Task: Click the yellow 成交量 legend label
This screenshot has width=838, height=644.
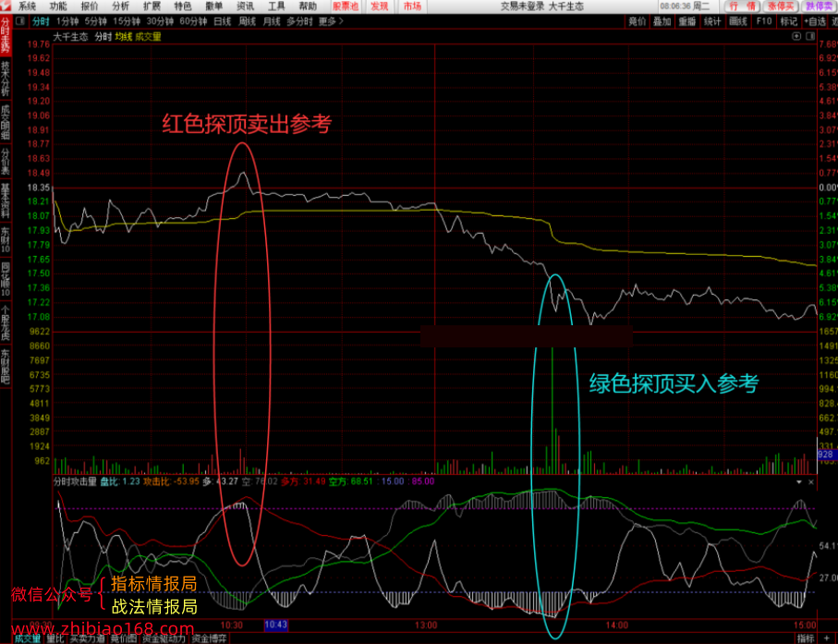Action: (x=148, y=37)
